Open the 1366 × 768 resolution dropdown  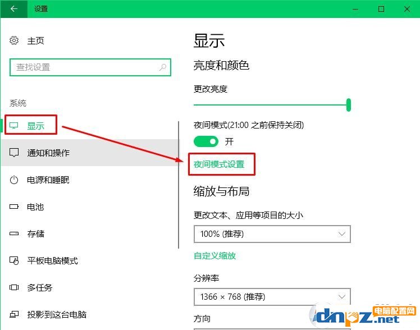tap(272, 296)
